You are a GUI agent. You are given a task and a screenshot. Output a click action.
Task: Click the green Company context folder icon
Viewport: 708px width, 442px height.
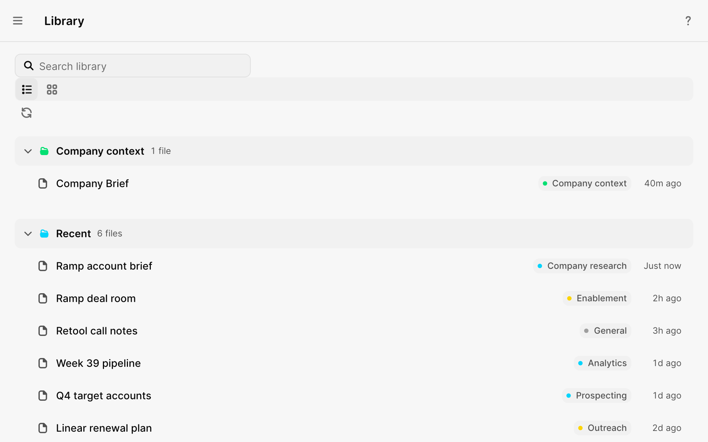click(x=44, y=151)
